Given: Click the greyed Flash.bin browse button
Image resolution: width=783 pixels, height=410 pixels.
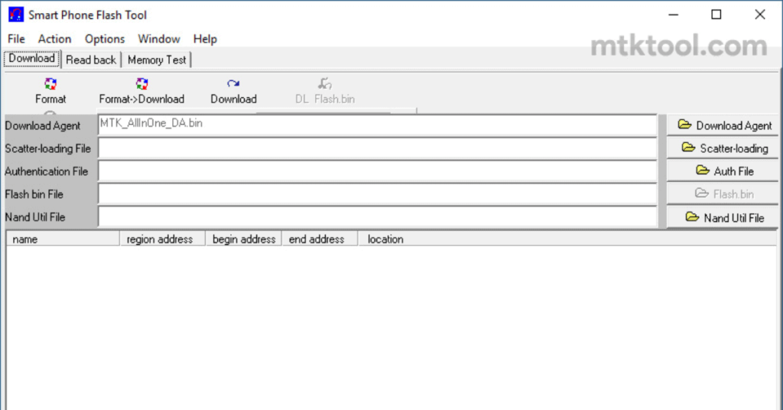Looking at the screenshot, I should pos(723,194).
